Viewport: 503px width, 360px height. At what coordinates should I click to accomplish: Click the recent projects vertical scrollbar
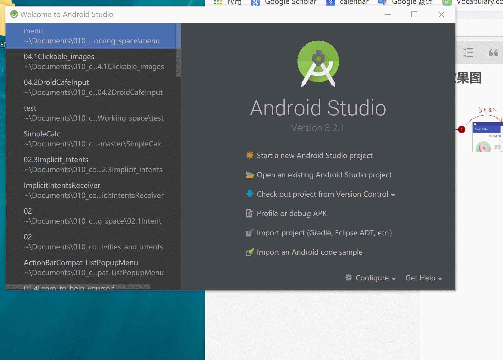click(178, 50)
